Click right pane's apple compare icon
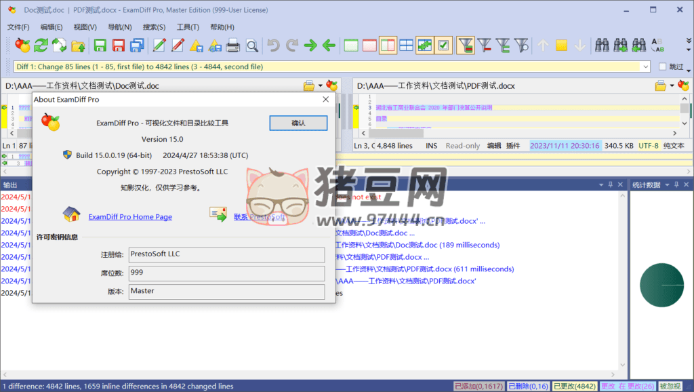Viewport: 694px width, 392px height. 683,85
